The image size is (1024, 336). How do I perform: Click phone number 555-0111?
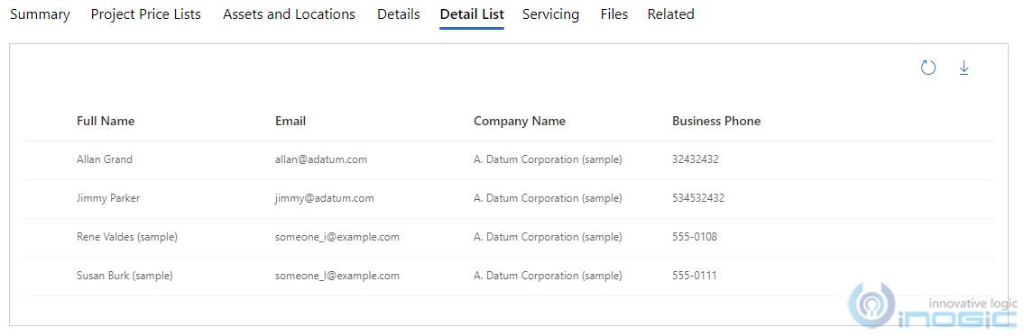click(694, 276)
